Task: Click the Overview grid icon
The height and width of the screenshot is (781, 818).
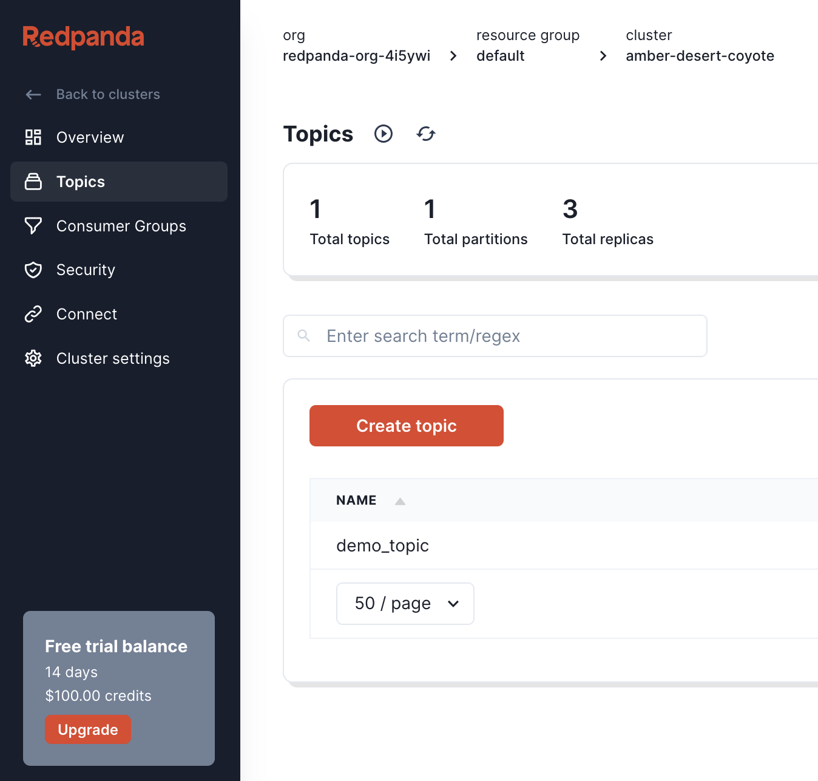Action: point(33,137)
